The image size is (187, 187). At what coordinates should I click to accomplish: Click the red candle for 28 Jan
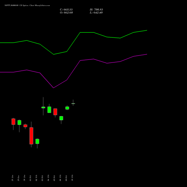click(13, 122)
